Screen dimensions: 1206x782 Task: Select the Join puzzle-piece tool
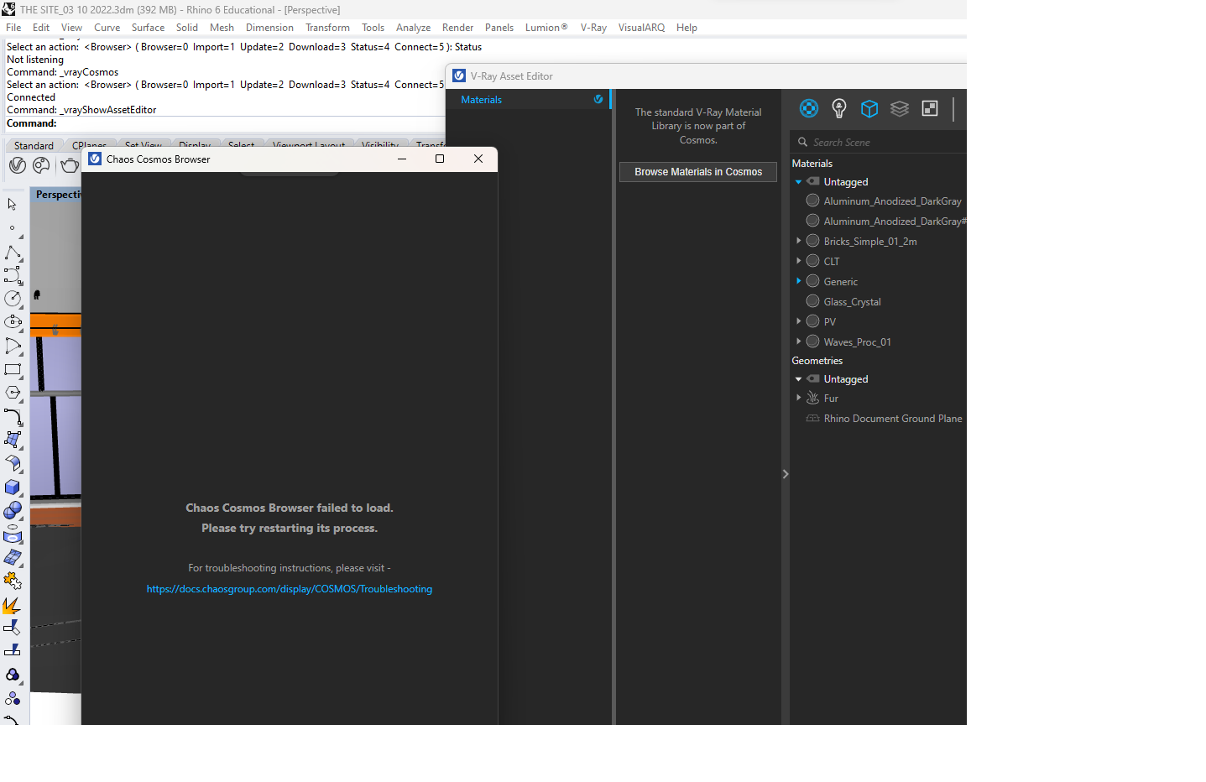[x=13, y=581]
